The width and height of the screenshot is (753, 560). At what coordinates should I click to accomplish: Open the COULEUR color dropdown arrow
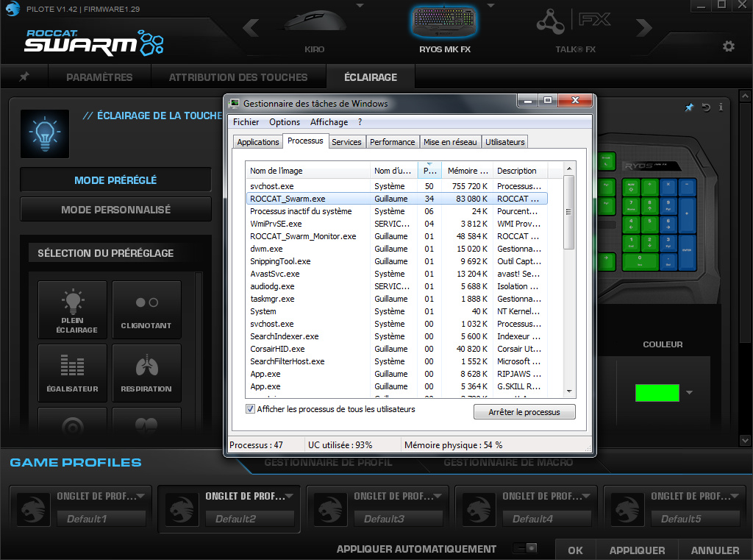690,393
